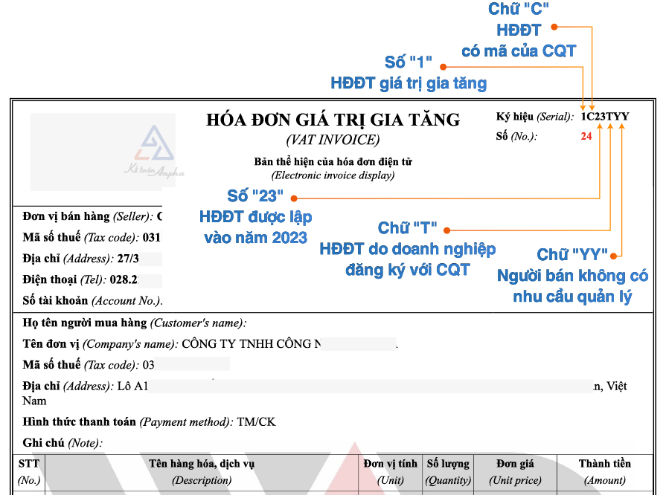This screenshot has width=666, height=495.
Task: Click the STT (No.) column header
Action: [x=28, y=472]
